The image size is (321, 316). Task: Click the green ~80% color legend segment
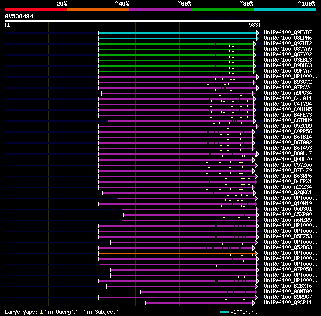(223, 9)
